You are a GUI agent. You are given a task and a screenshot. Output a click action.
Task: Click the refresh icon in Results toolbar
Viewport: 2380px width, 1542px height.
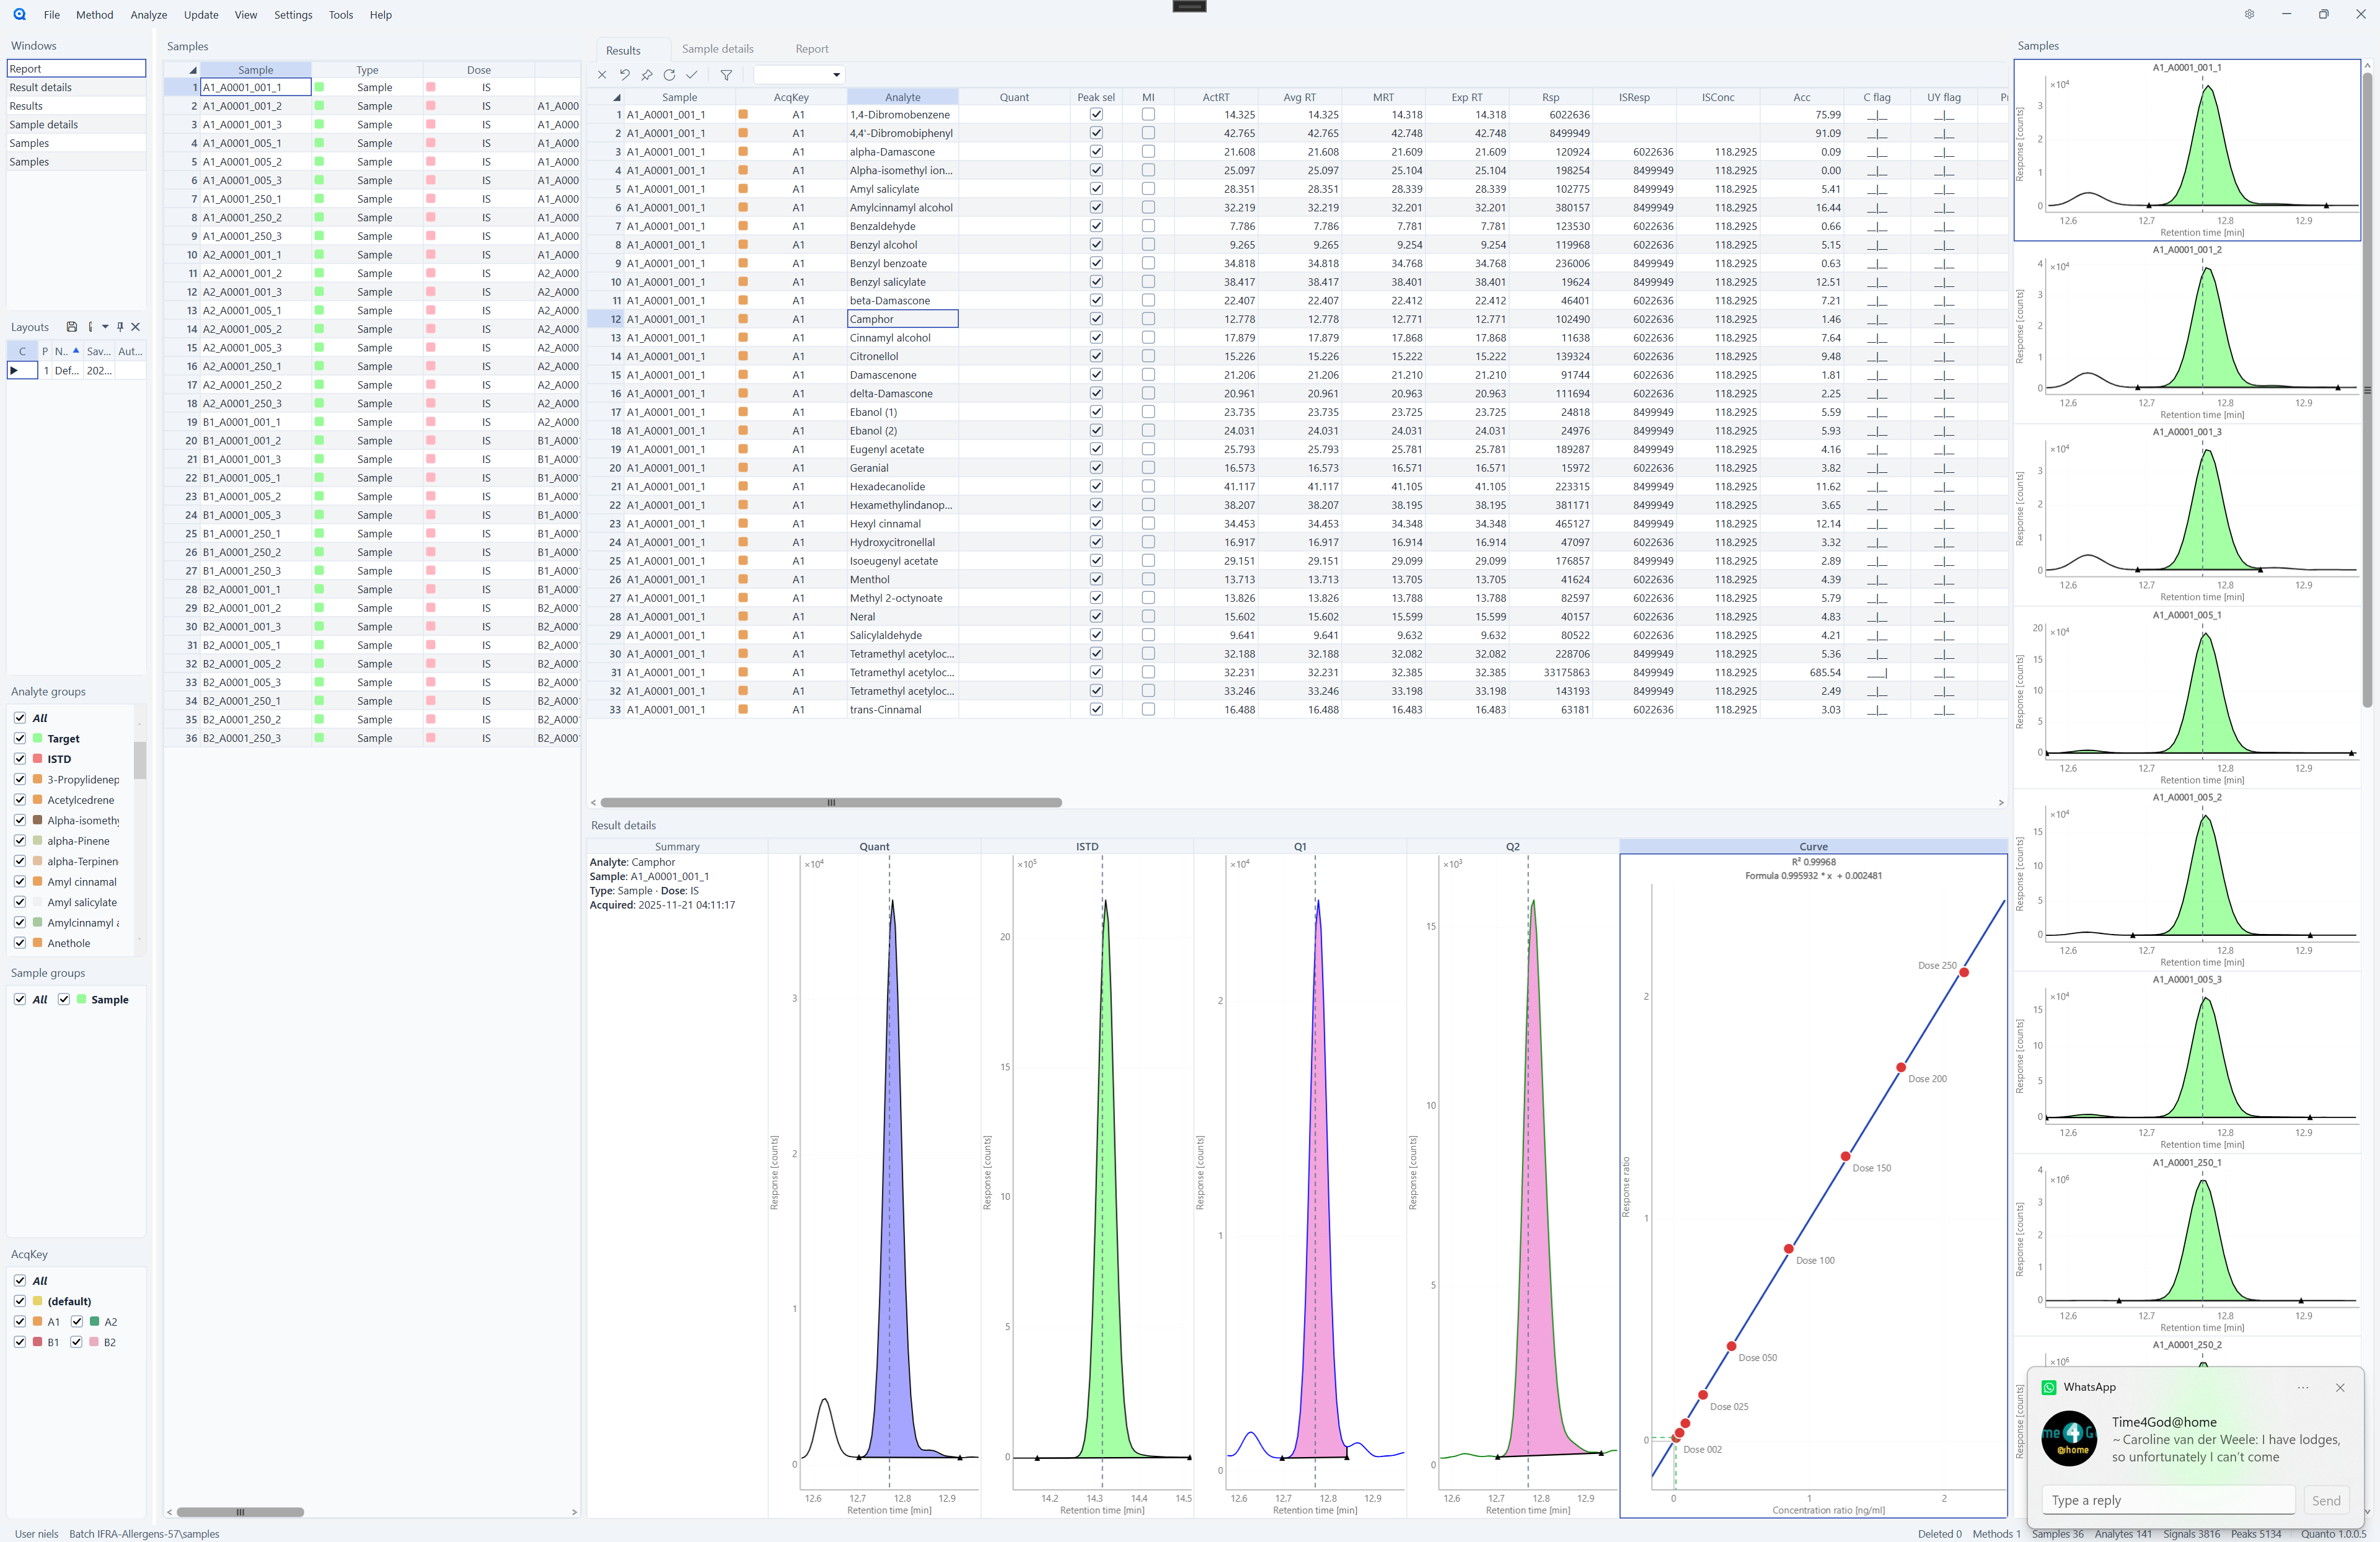click(669, 75)
